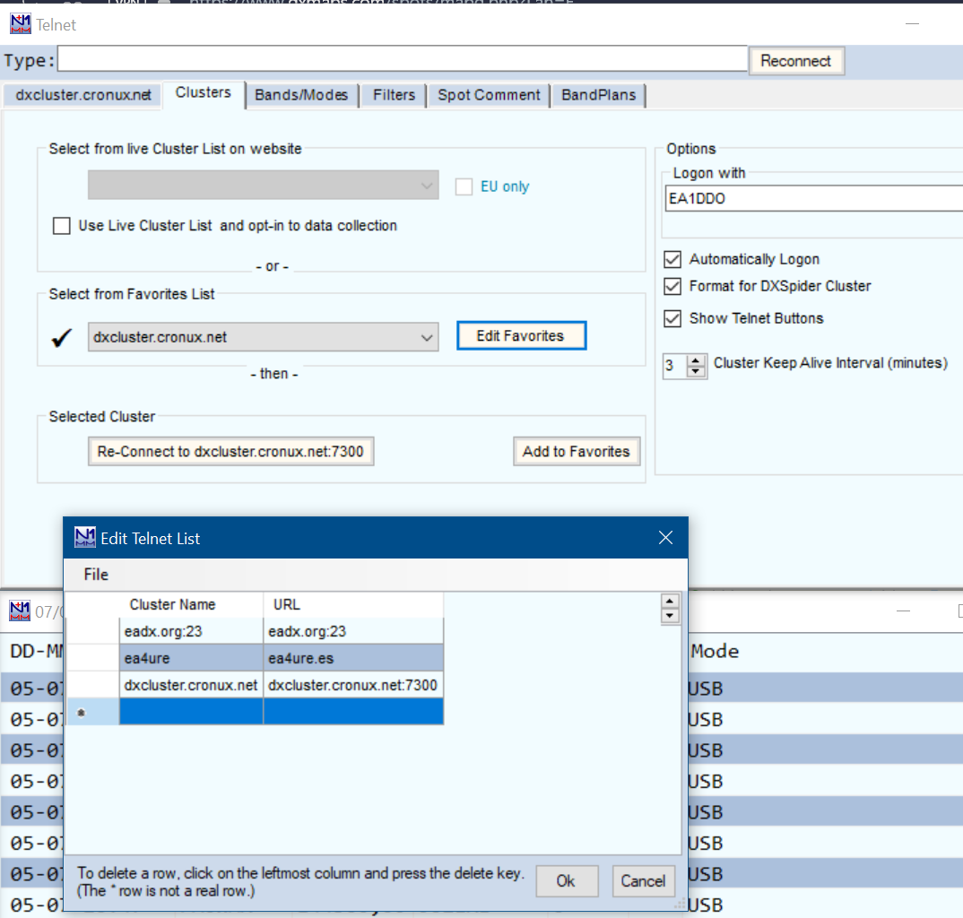Viewport: 963px width, 918px height.
Task: Select the dxcluster.cronux.net name cell
Action: (x=191, y=685)
